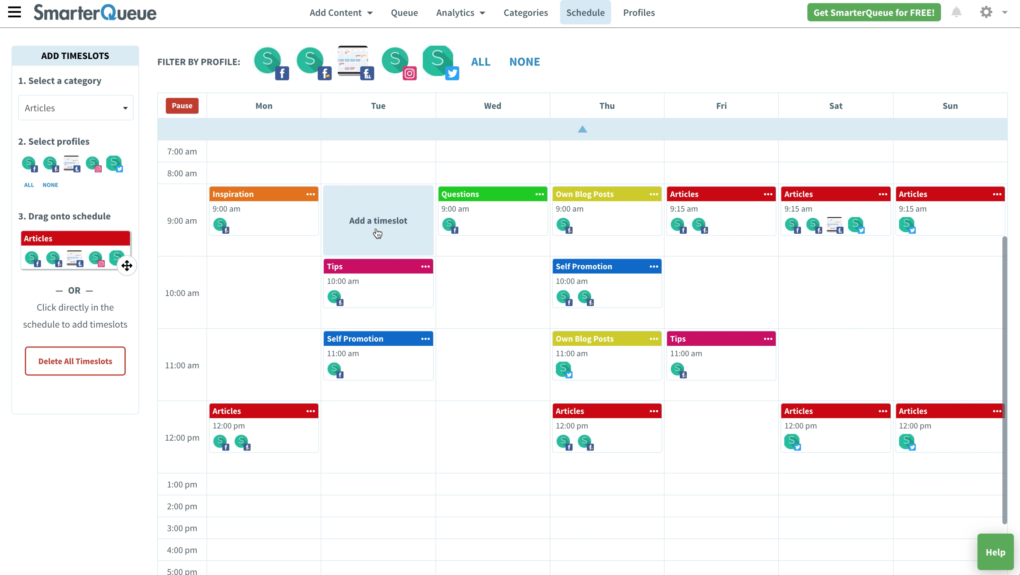
Task: Open options for Monday Inspiration timeslot
Action: [x=311, y=194]
